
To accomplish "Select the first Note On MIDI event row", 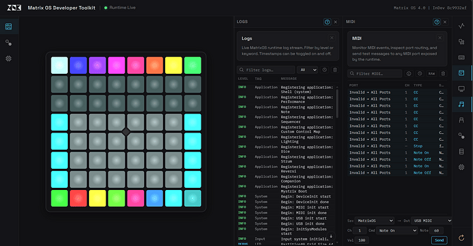I will pos(397,153).
